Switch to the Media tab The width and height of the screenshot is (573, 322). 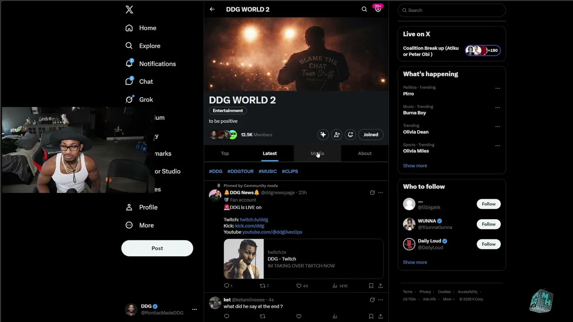(317, 153)
